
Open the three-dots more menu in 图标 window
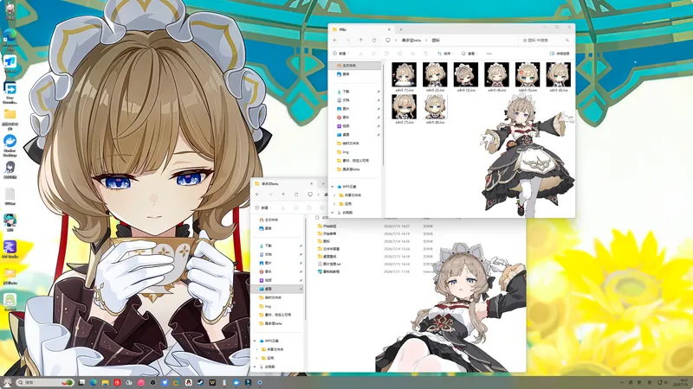click(x=489, y=54)
